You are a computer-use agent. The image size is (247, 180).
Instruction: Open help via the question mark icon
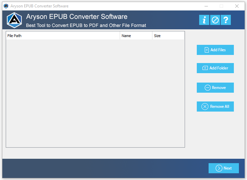coord(226,20)
